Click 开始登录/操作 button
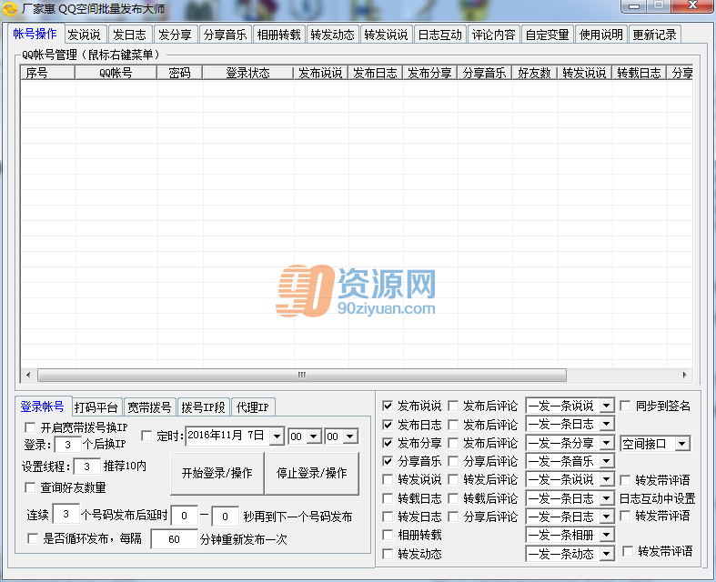Screen dimensions: 716x582 click(217, 474)
